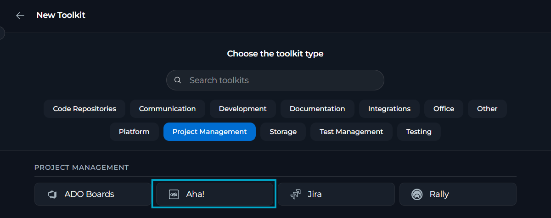Show Integrations toolkits

(x=389, y=109)
